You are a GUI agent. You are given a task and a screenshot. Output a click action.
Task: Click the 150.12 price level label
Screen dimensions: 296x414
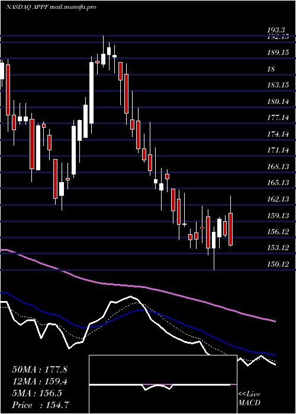tap(278, 264)
